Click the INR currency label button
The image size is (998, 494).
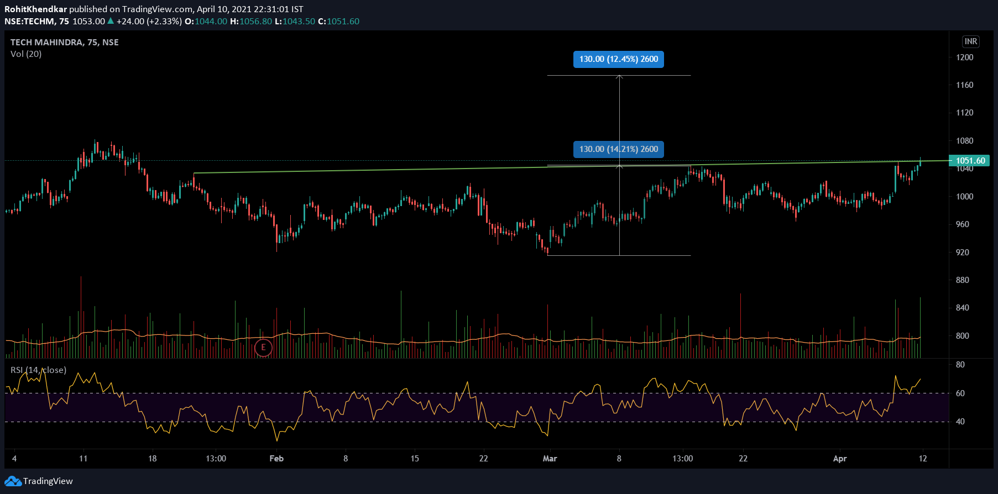pyautogui.click(x=971, y=41)
